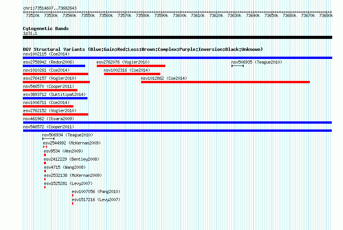
Task: Click the long red nsv1012862 loss bar
Action: (x=225, y=82)
